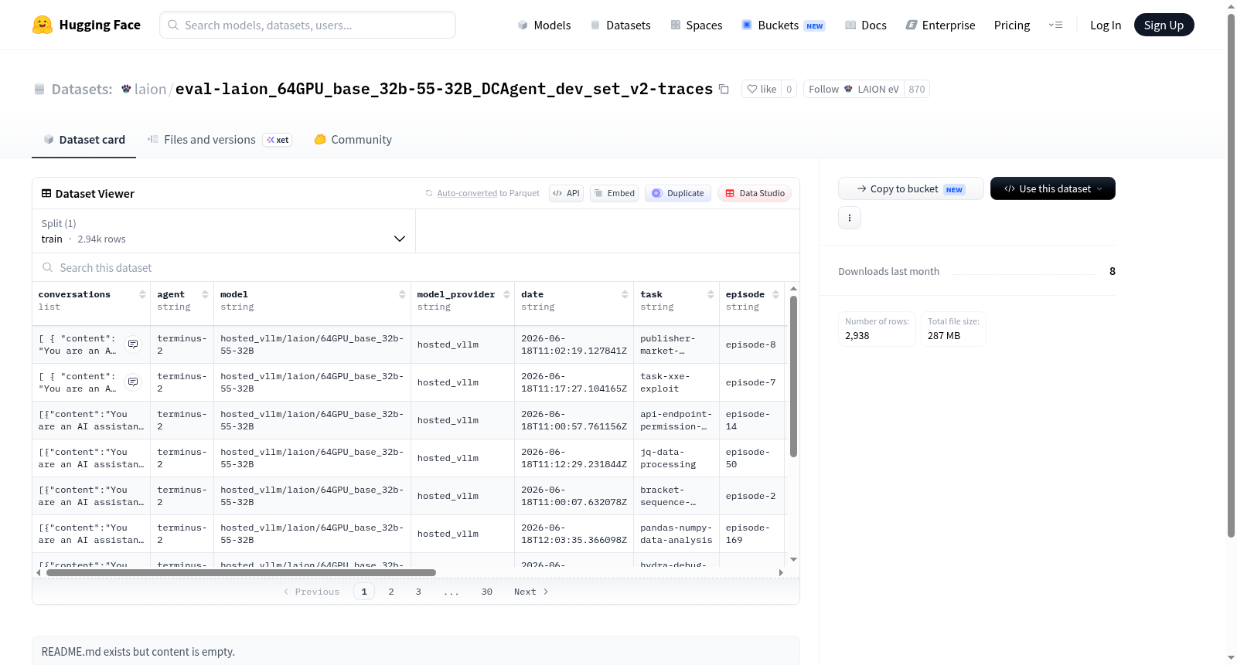The height and width of the screenshot is (665, 1237).
Task: Open the conversation viewer icon in episode-7 row
Action: coord(133,382)
